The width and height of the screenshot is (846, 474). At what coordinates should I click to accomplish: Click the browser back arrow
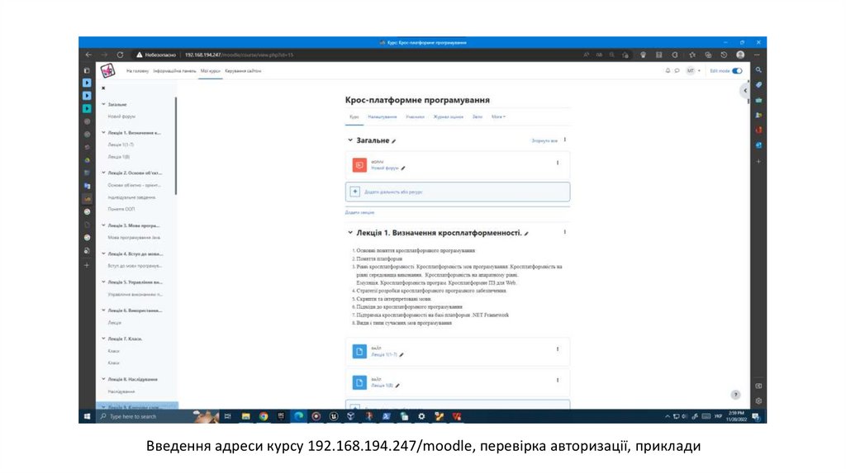click(x=88, y=55)
